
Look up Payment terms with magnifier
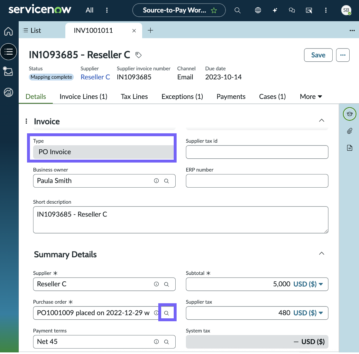[x=166, y=342]
